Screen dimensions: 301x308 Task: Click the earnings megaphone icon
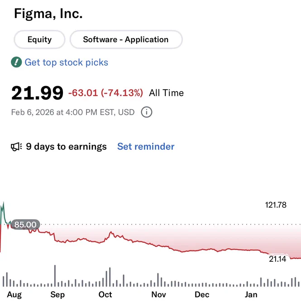tap(16, 147)
